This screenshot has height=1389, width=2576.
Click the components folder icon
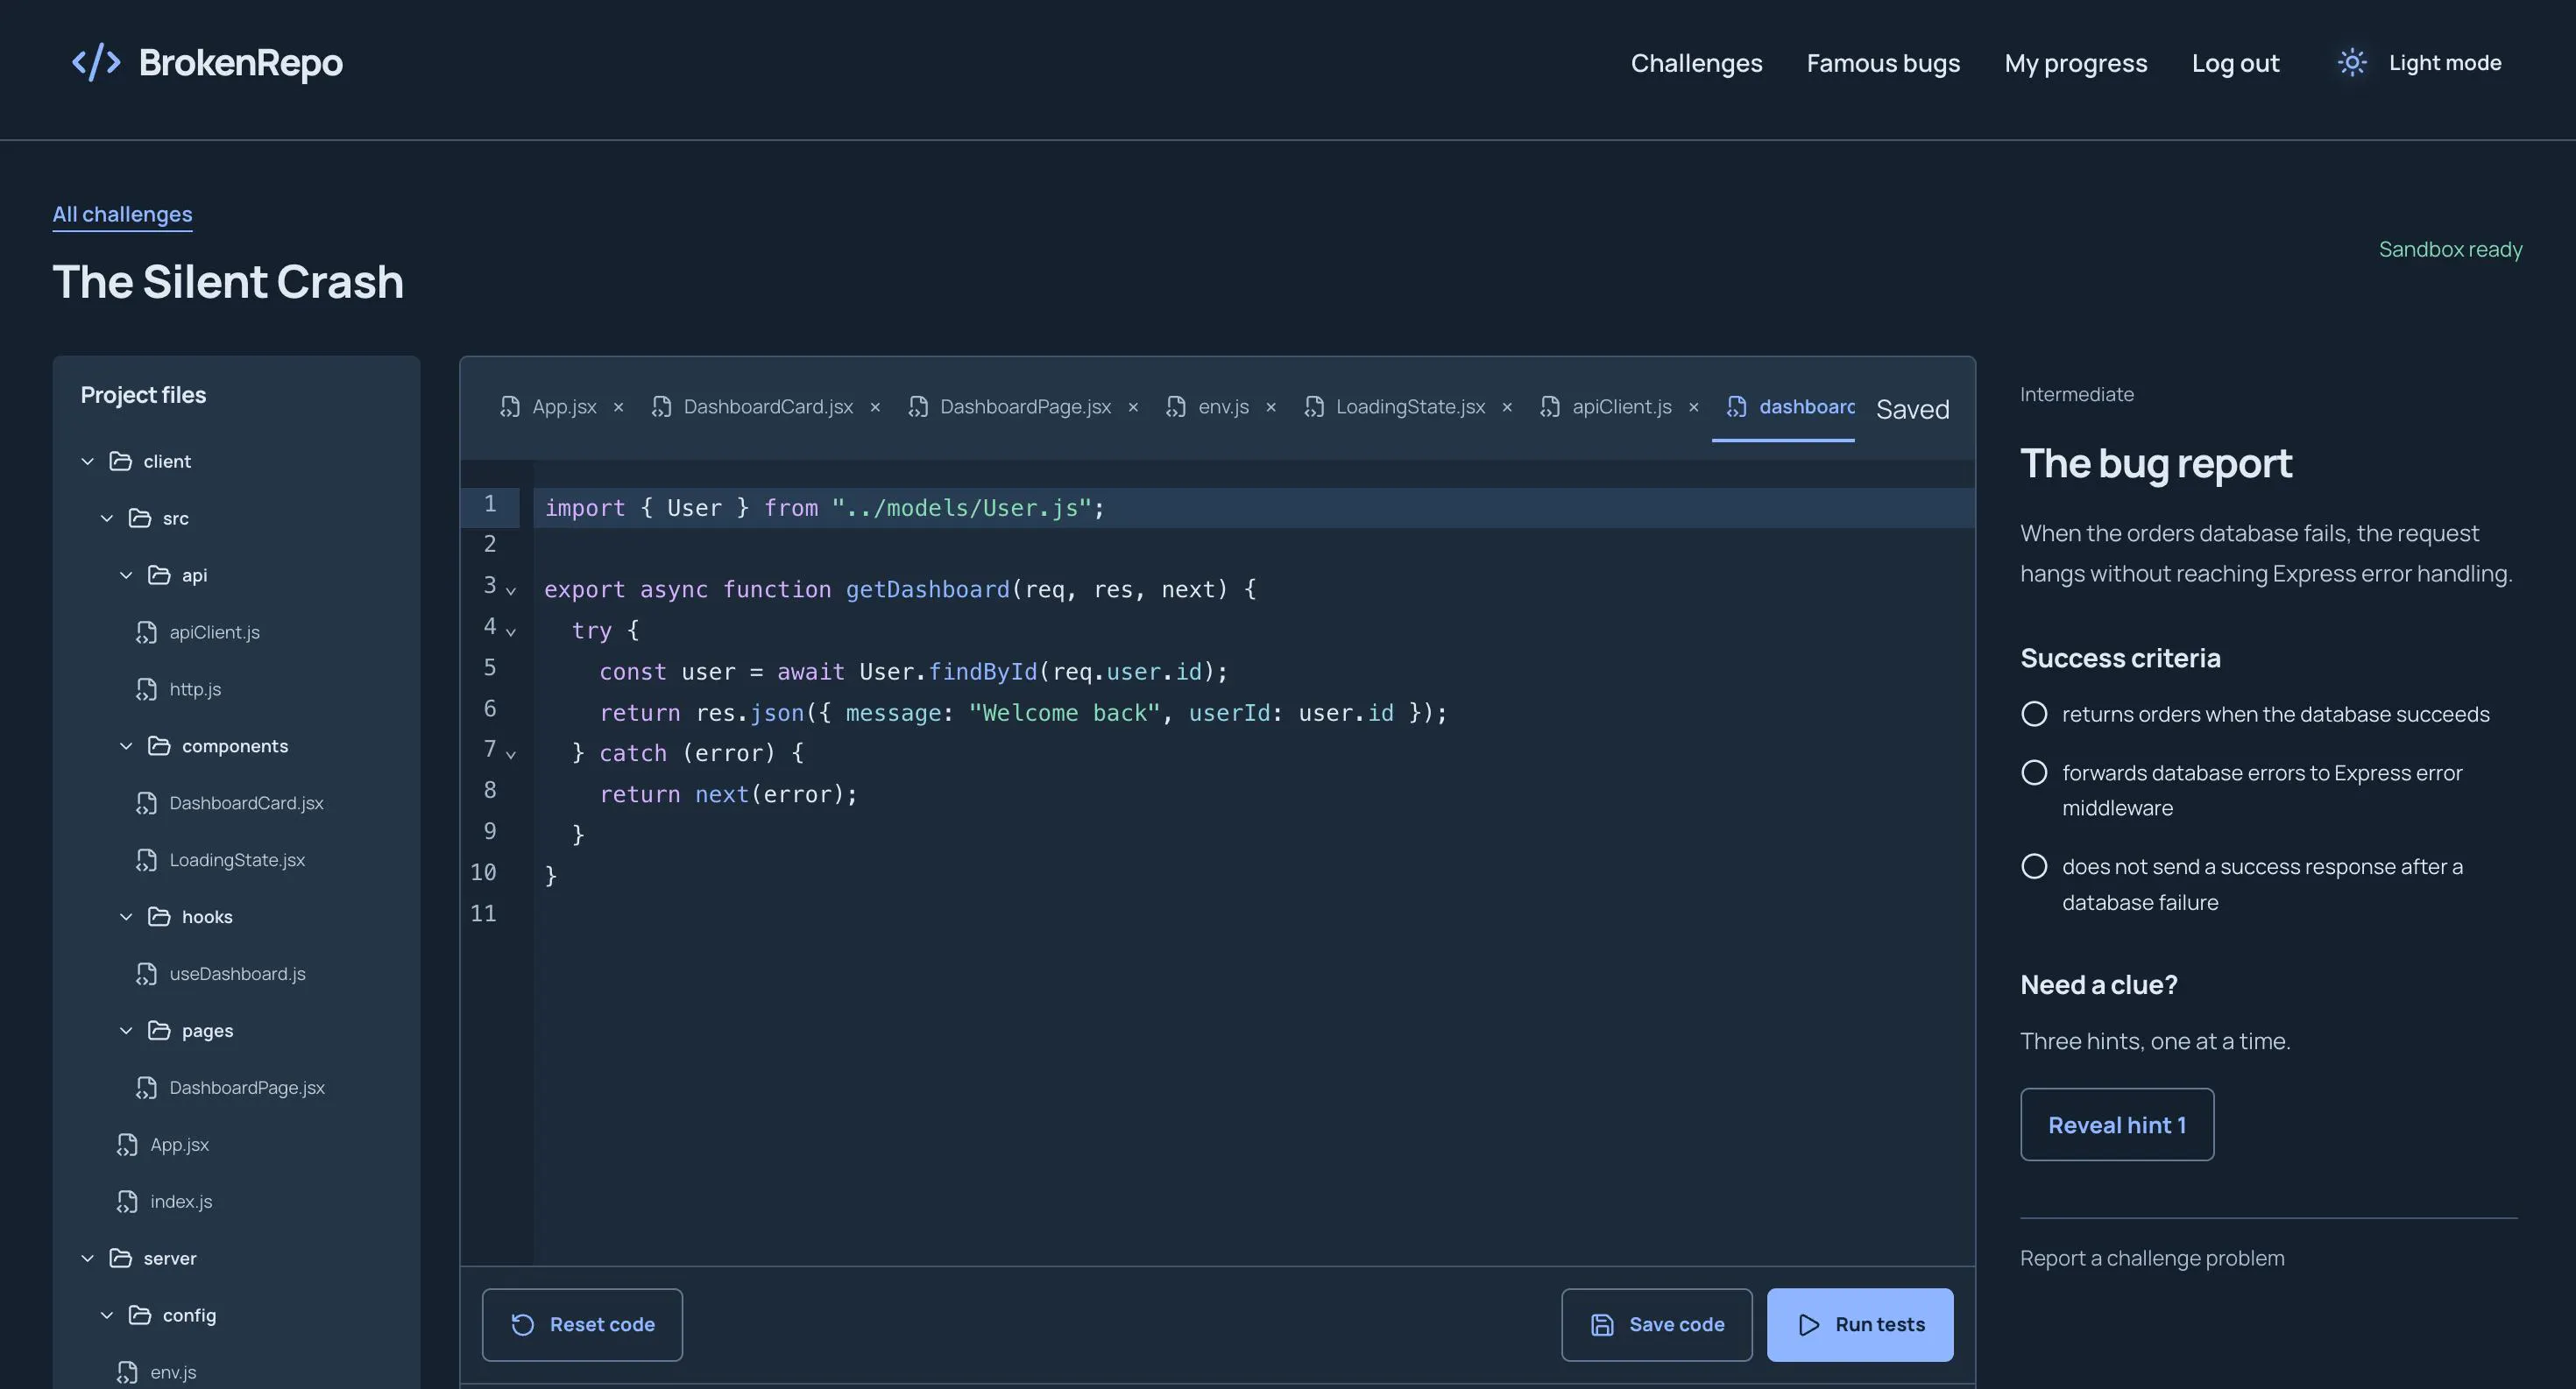pyautogui.click(x=159, y=745)
